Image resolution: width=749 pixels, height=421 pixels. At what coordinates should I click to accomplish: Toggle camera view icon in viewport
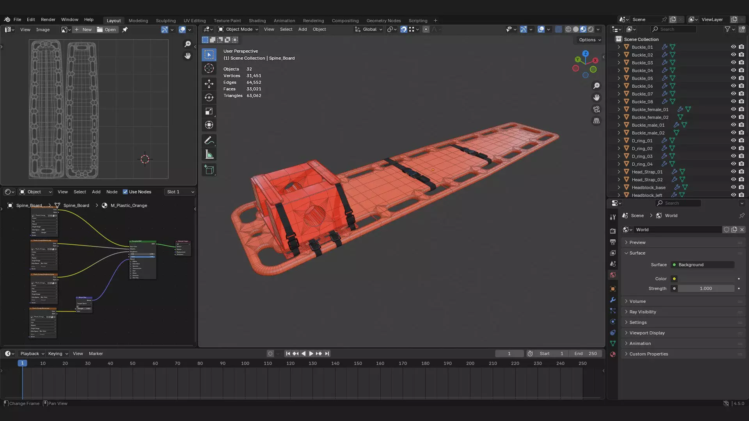tap(596, 109)
